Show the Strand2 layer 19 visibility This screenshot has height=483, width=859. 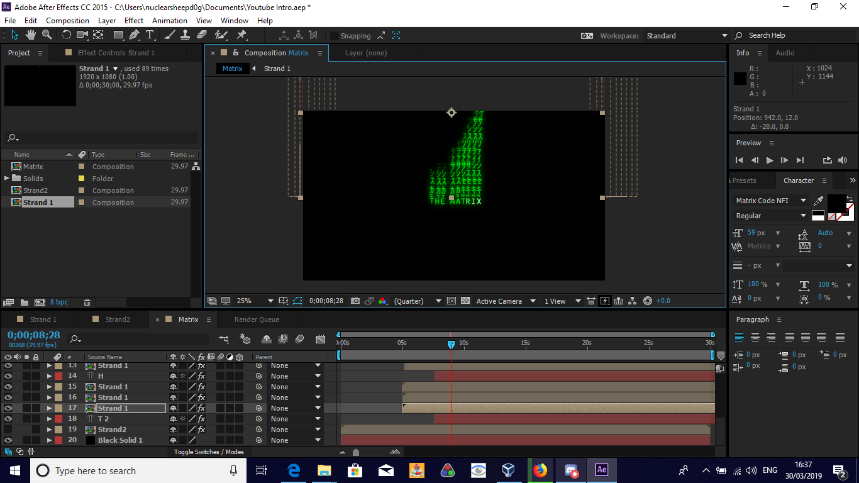click(x=8, y=430)
